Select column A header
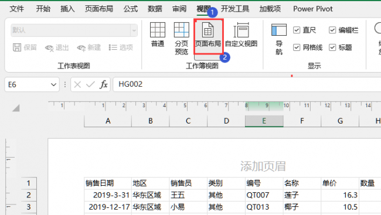 pos(108,121)
